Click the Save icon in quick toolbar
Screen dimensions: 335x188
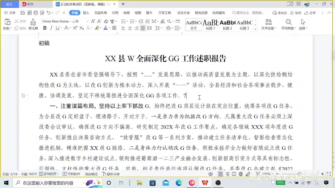coord(23,13)
